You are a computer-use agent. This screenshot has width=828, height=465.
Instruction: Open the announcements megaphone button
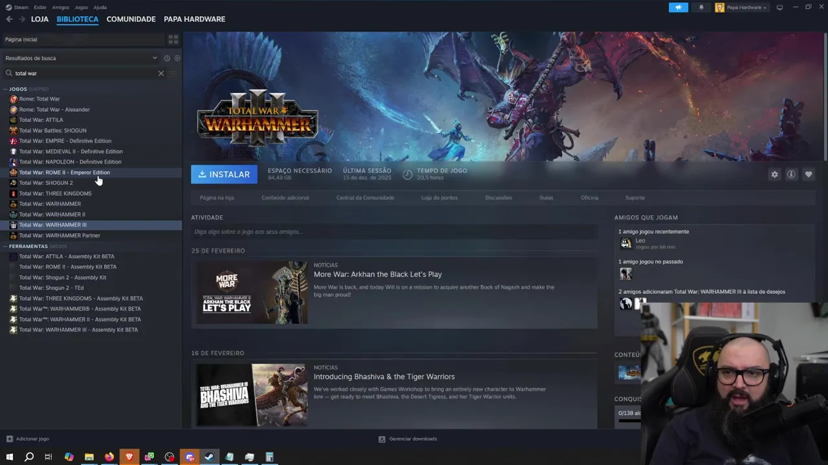pyautogui.click(x=679, y=7)
